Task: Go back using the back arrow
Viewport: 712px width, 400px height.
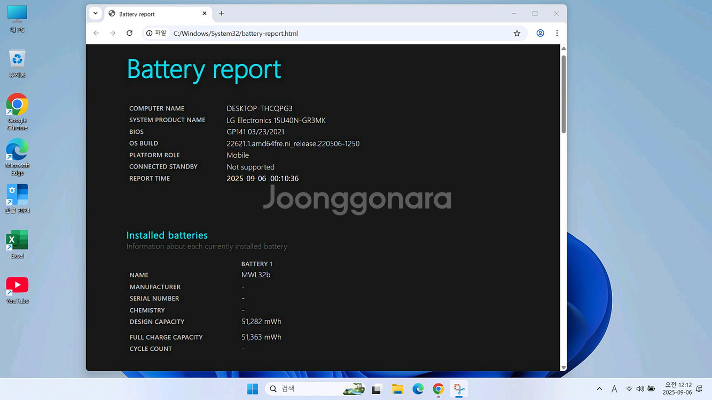Action: coord(96,33)
